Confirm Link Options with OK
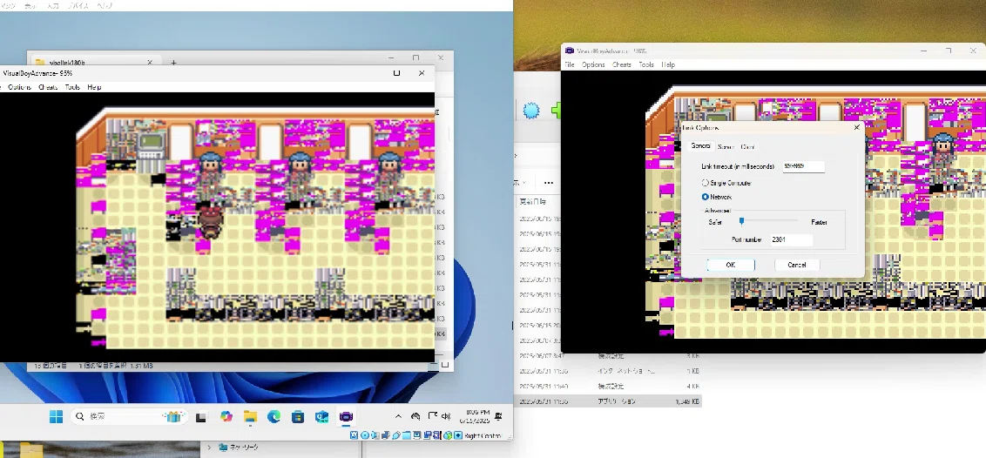Image resolution: width=986 pixels, height=458 pixels. (731, 265)
